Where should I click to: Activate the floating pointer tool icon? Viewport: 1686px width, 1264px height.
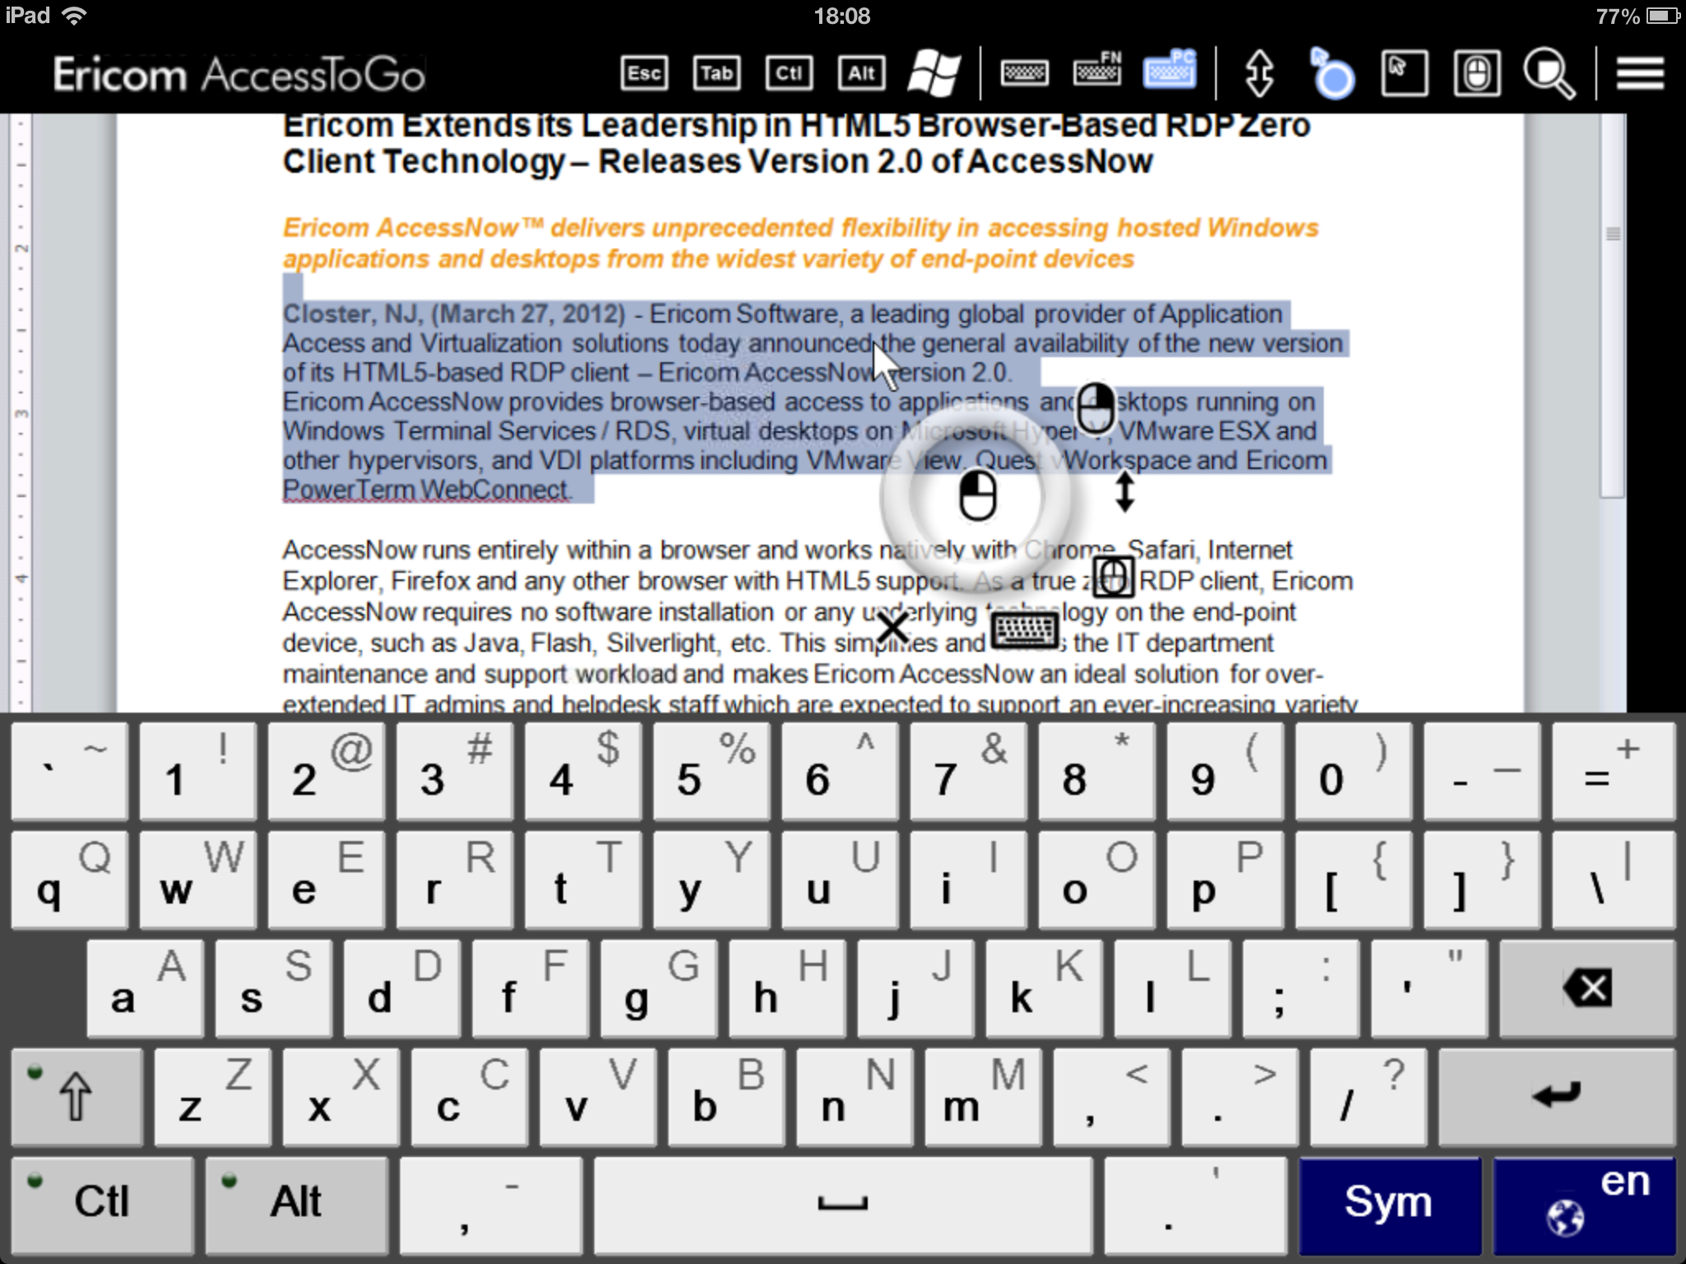tap(1331, 74)
